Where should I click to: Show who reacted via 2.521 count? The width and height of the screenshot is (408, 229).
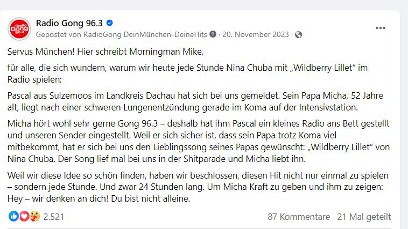pos(54,217)
